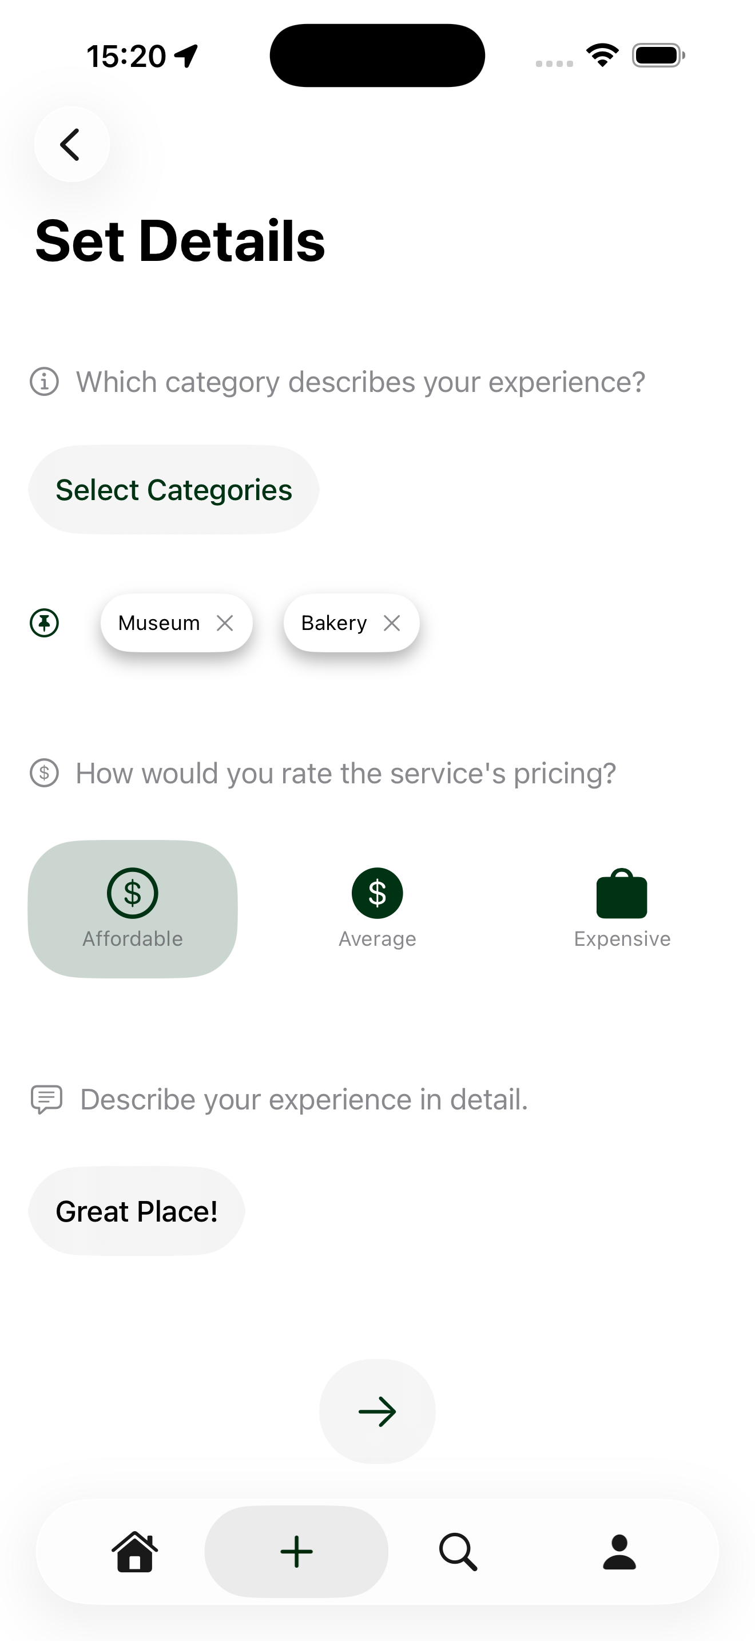The image size is (755, 1641).
Task: Tap the battery status icon
Action: click(x=658, y=56)
